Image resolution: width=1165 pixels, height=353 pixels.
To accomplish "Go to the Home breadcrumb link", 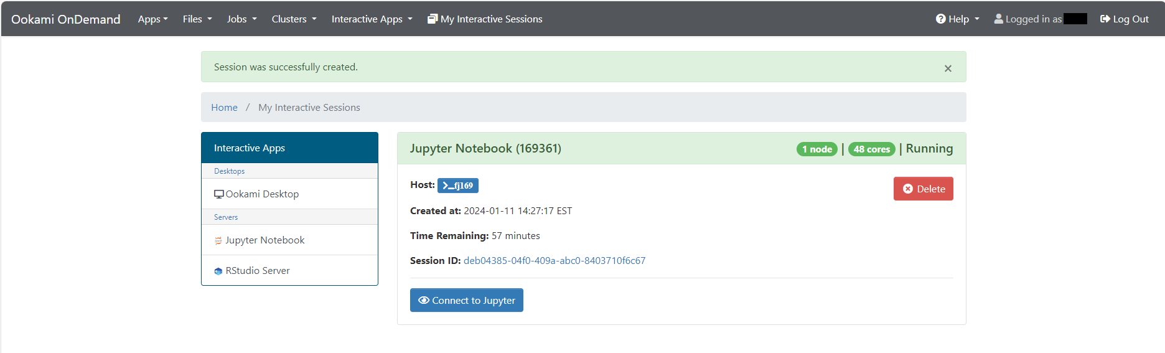I will tap(224, 108).
